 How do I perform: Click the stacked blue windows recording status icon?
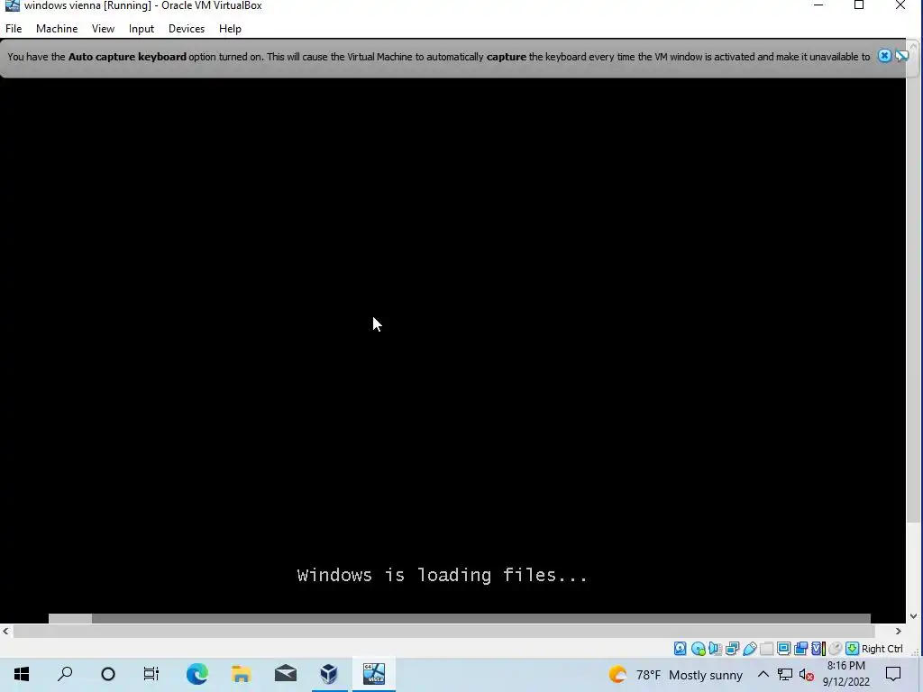pos(800,649)
